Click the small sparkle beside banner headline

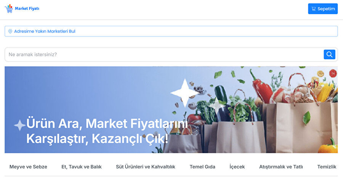[x=20, y=125]
